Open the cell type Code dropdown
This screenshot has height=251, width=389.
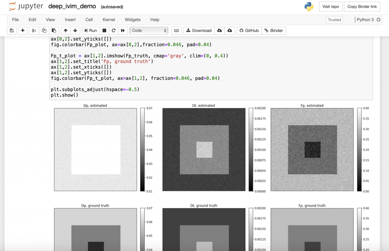[149, 30]
